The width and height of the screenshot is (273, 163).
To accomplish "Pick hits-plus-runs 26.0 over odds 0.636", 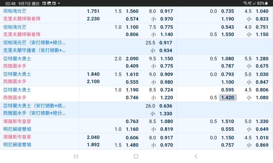I will [x=166, y=106].
